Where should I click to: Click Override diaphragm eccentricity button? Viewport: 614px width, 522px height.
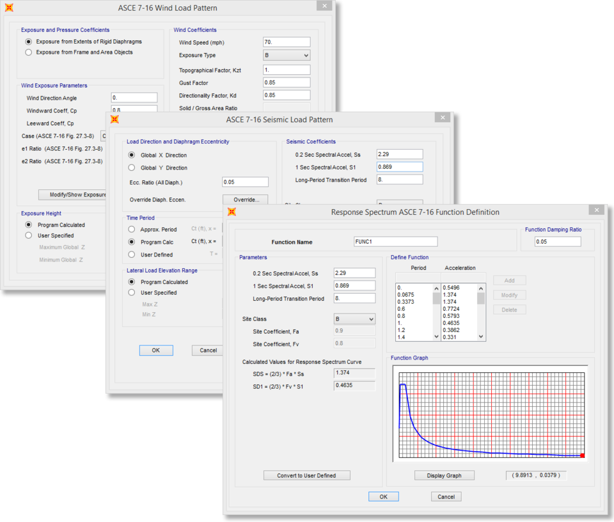pos(245,200)
